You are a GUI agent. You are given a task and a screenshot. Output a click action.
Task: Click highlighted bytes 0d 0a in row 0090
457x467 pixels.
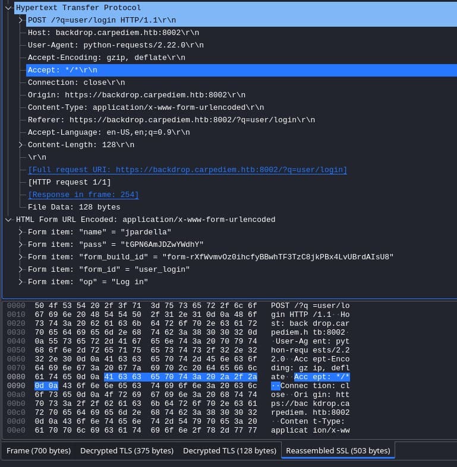click(46, 386)
